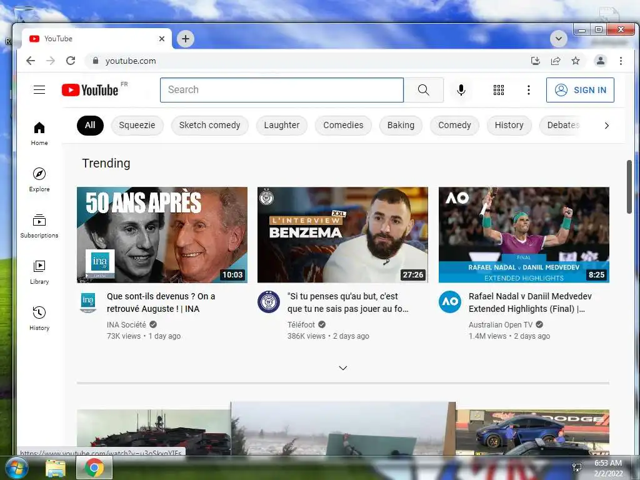Open Chrome three-dot menu
This screenshot has width=640, height=480.
point(621,61)
